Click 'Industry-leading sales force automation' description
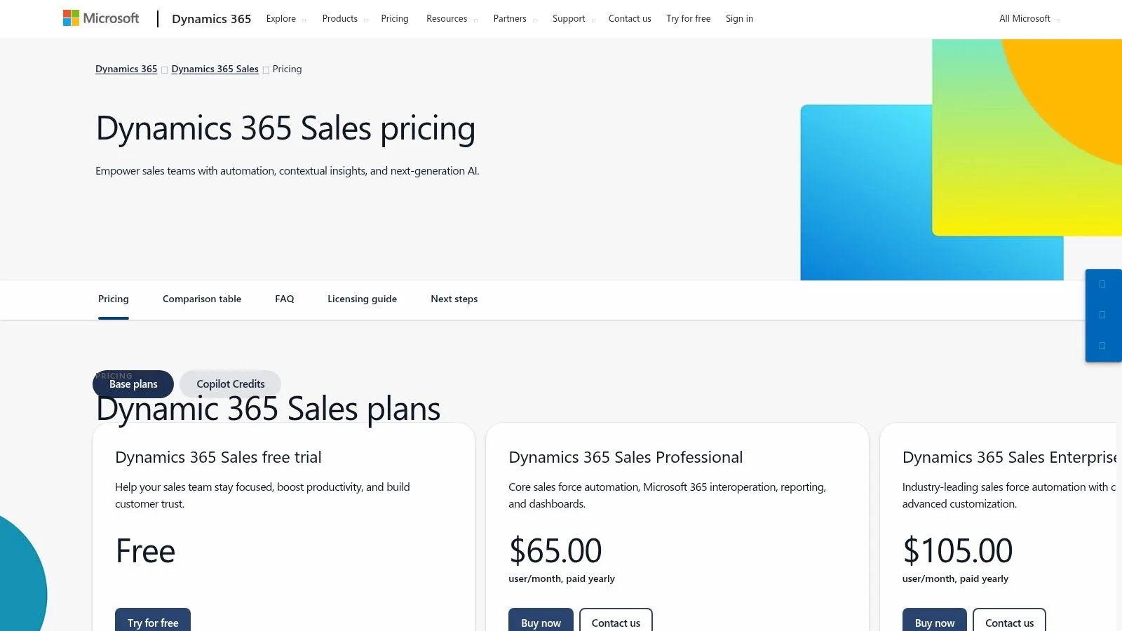 [x=1009, y=496]
